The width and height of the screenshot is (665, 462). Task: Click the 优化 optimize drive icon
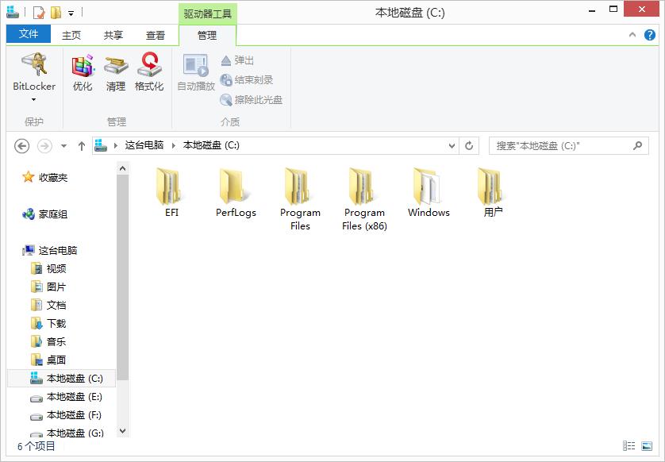pyautogui.click(x=83, y=71)
